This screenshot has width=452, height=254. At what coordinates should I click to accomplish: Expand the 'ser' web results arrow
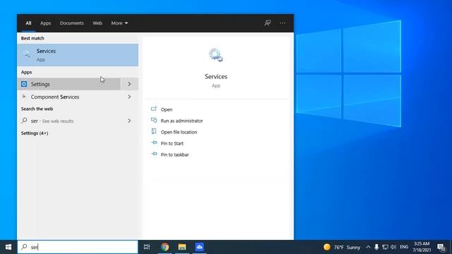point(129,121)
